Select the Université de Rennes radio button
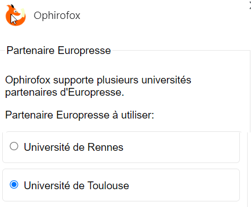 [x=14, y=146]
